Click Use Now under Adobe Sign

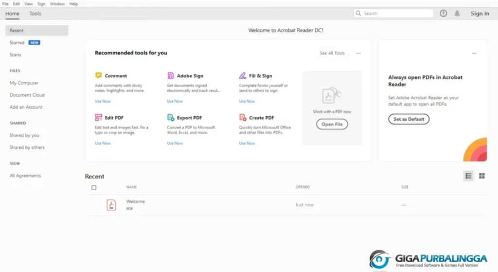(x=175, y=101)
